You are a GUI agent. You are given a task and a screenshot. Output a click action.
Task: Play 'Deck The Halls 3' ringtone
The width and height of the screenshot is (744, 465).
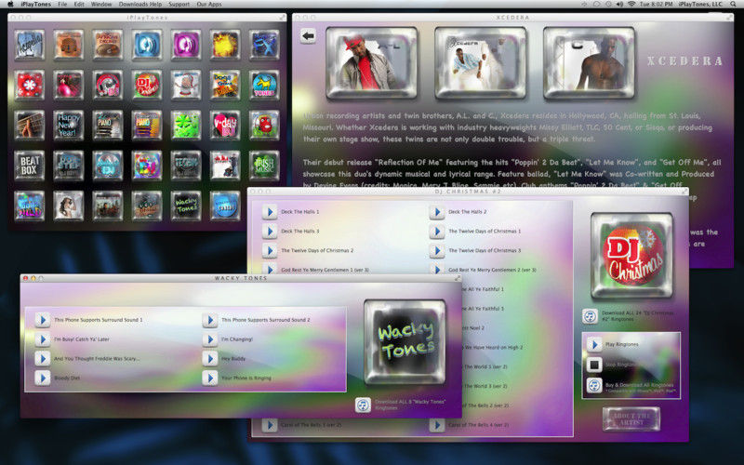coord(270,231)
